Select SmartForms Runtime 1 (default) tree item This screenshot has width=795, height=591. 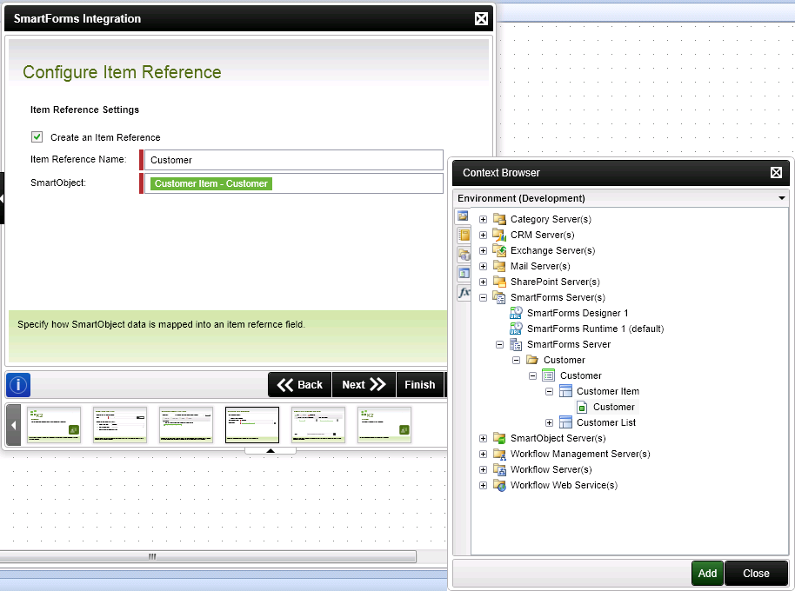(595, 329)
